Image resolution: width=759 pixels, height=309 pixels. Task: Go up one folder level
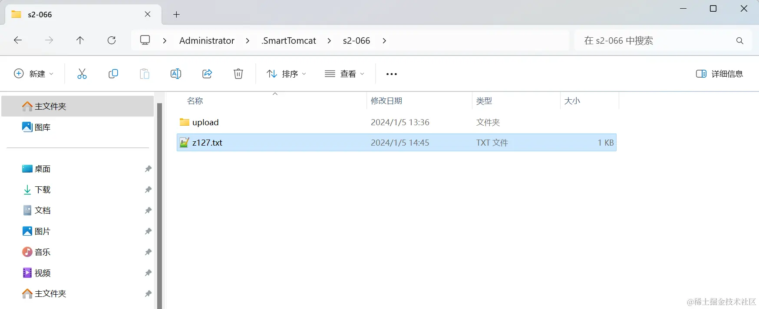(80, 40)
